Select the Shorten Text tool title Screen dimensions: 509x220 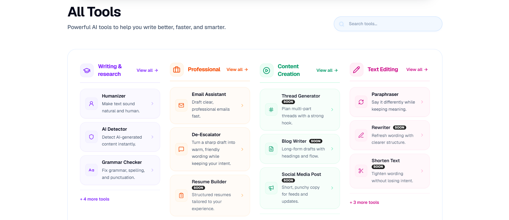click(386, 161)
